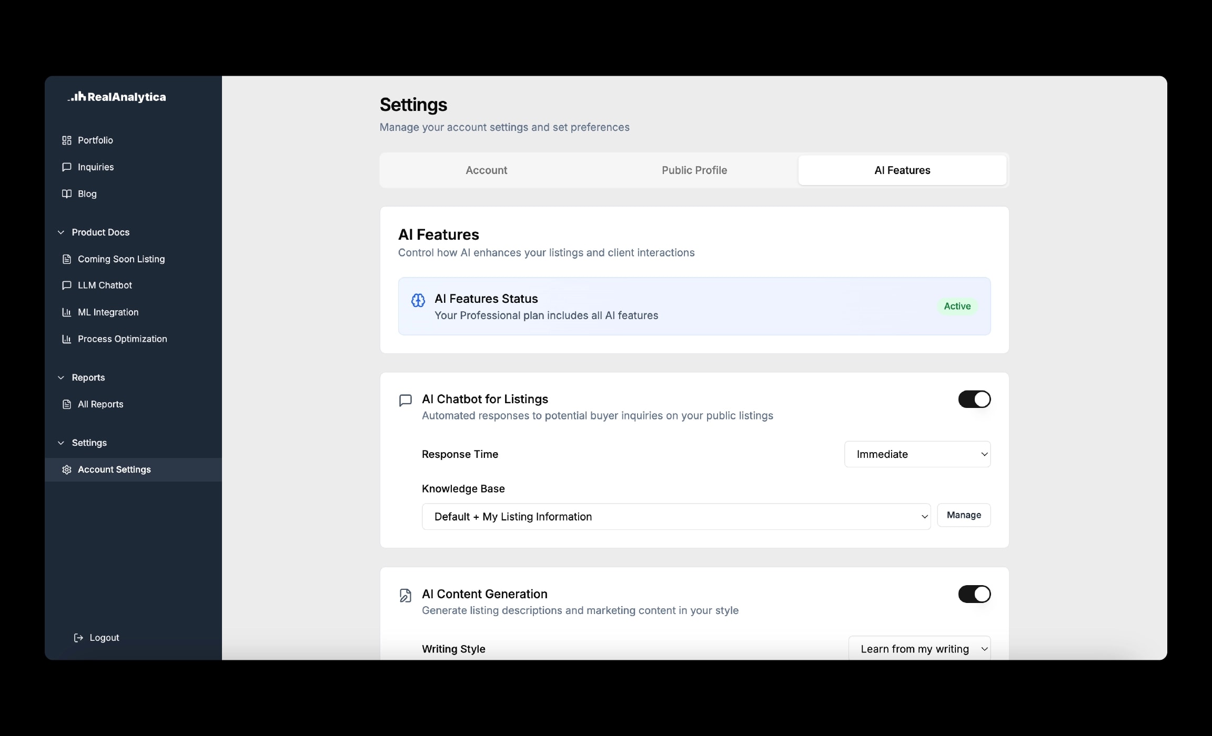The width and height of the screenshot is (1212, 736).
Task: Click the Coming Soon Listing document icon
Action: pyautogui.click(x=67, y=259)
